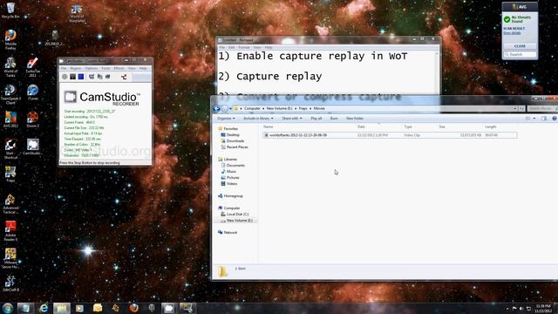Click the change your view icon
558x314 pixels.
527,119
